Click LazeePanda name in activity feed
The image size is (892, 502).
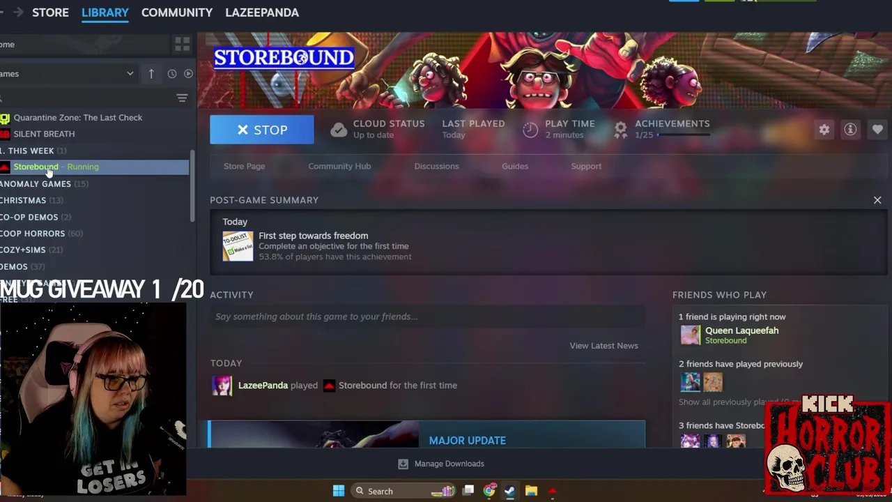pyautogui.click(x=263, y=386)
